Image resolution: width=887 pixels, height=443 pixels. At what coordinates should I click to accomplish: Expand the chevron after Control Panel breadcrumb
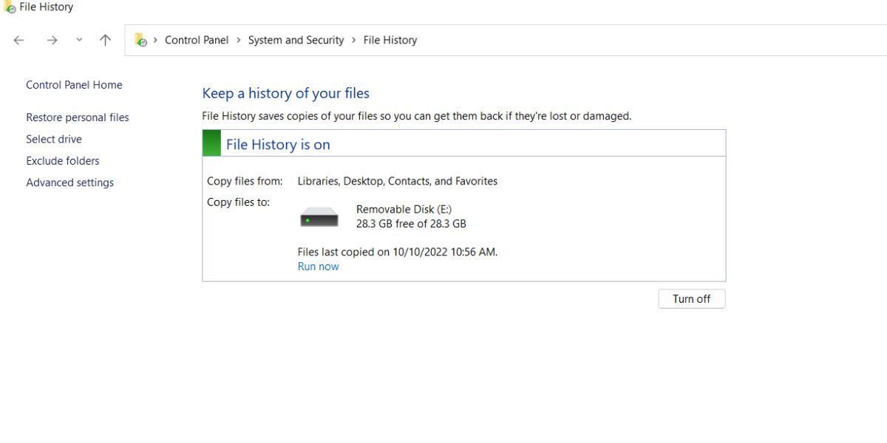pos(239,41)
